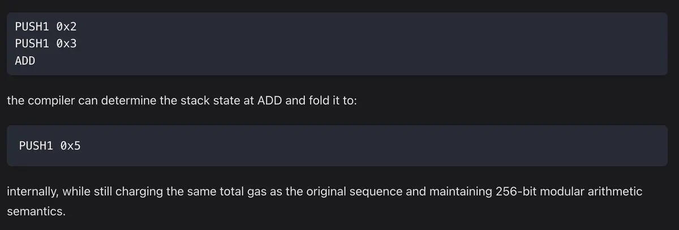Image resolution: width=679 pixels, height=230 pixels.
Task: Click the 'PUSH1 0x2' code line
Action: 45,26
